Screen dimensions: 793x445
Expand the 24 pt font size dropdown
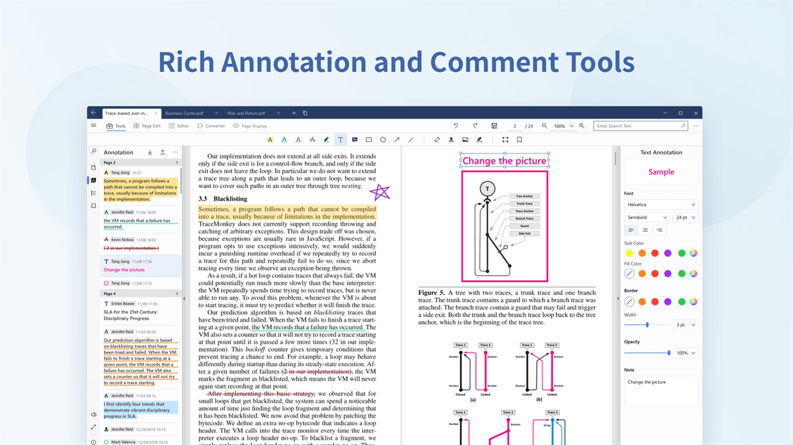click(686, 217)
